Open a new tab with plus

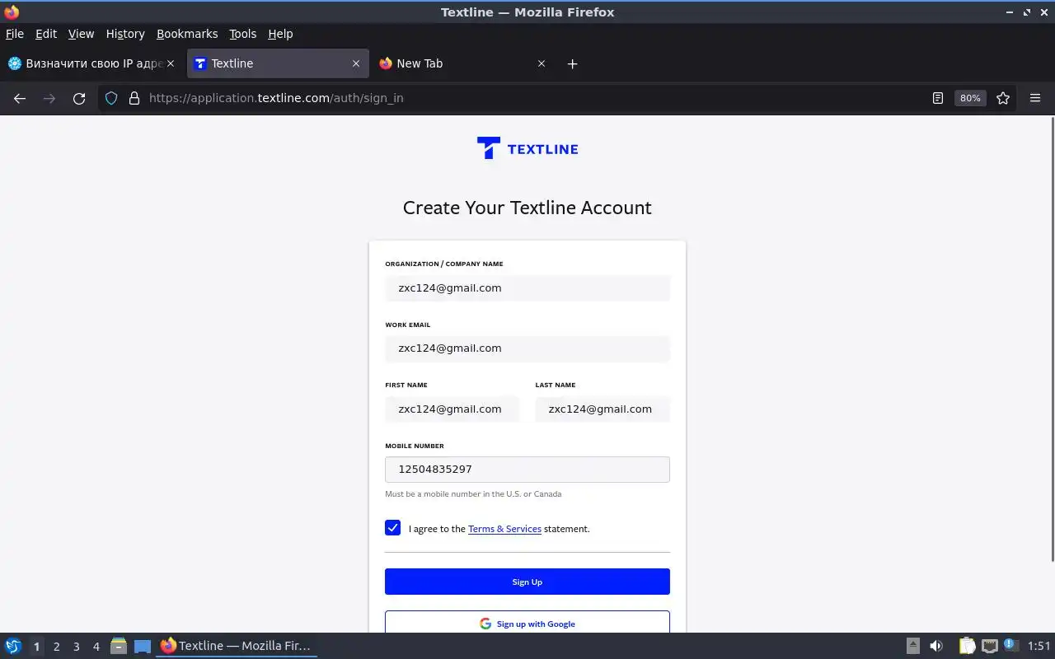573,63
